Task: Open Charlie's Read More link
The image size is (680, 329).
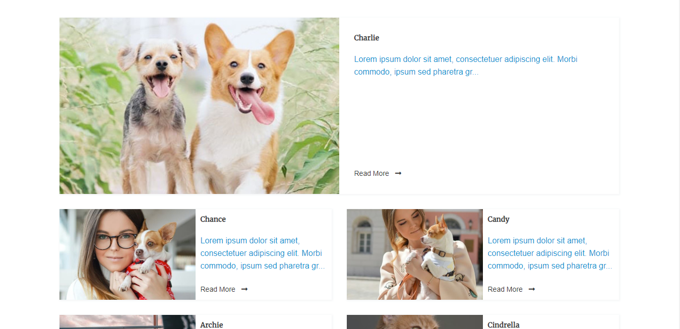Action: click(372, 173)
